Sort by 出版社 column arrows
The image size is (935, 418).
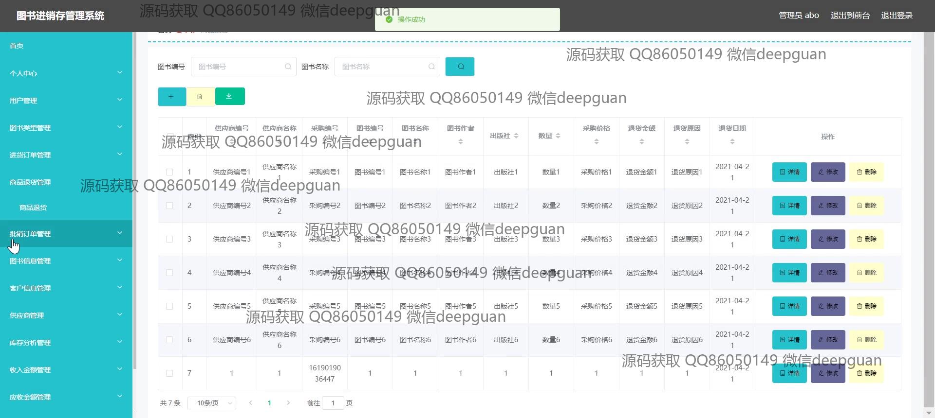pyautogui.click(x=516, y=136)
